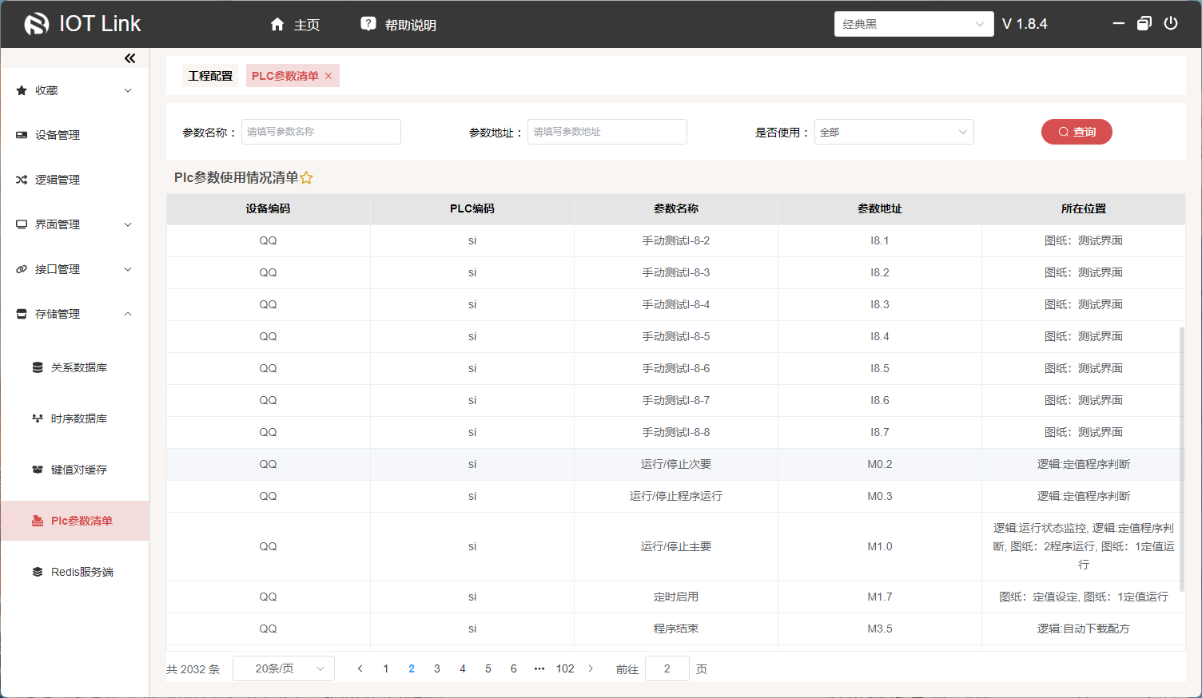This screenshot has height=698, width=1202.
Task: Focus the 参数名称 input field
Action: click(321, 132)
